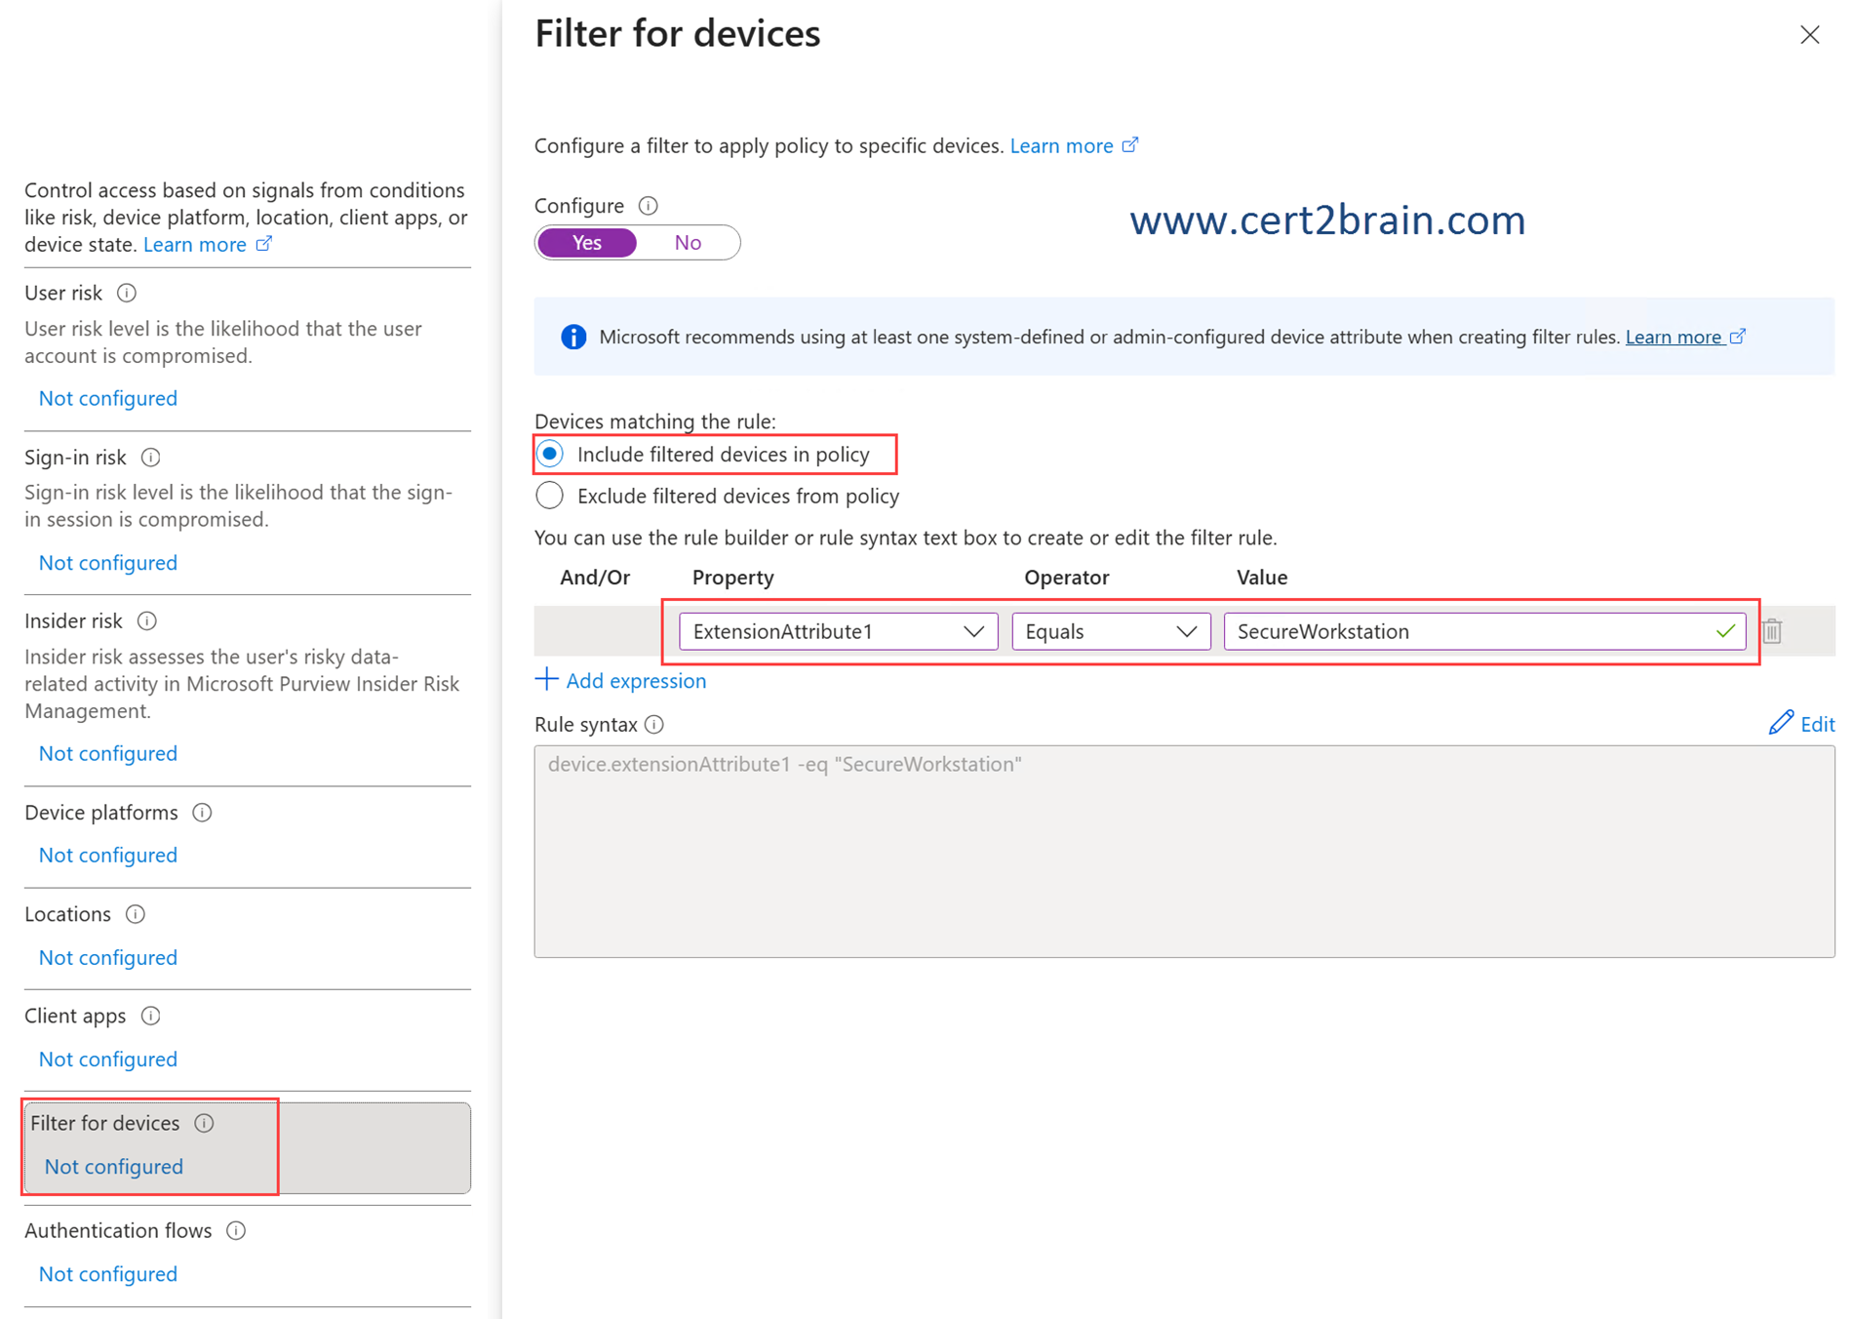Delete the filter rule with trash icon
Viewport: 1853px width, 1319px height.
[1772, 632]
